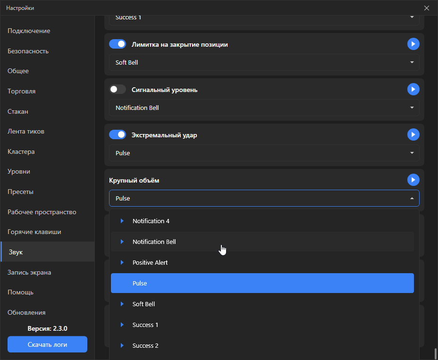438x360 pixels.
Task: Select Notification Bell option in list
Action: point(262,242)
